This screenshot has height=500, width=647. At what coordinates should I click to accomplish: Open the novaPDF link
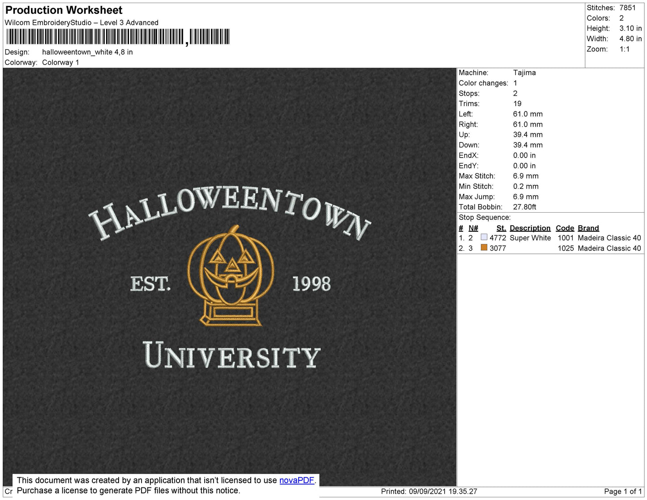297,480
